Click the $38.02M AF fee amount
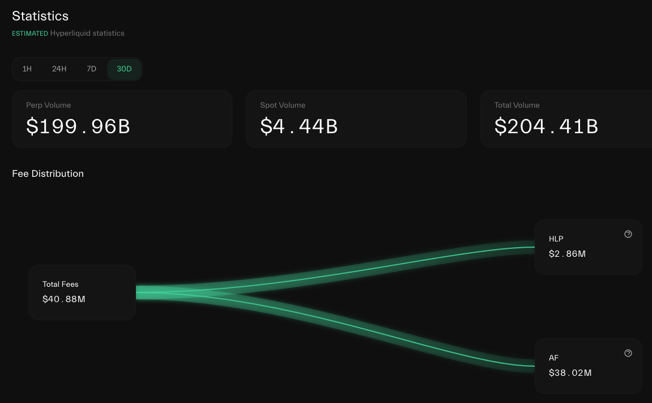Image resolution: width=652 pixels, height=403 pixels. click(x=570, y=373)
